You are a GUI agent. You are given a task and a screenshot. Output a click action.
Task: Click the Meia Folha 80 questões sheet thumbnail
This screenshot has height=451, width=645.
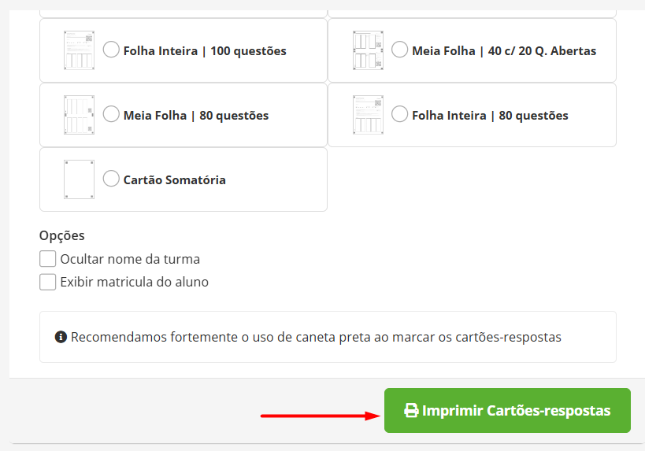79,115
